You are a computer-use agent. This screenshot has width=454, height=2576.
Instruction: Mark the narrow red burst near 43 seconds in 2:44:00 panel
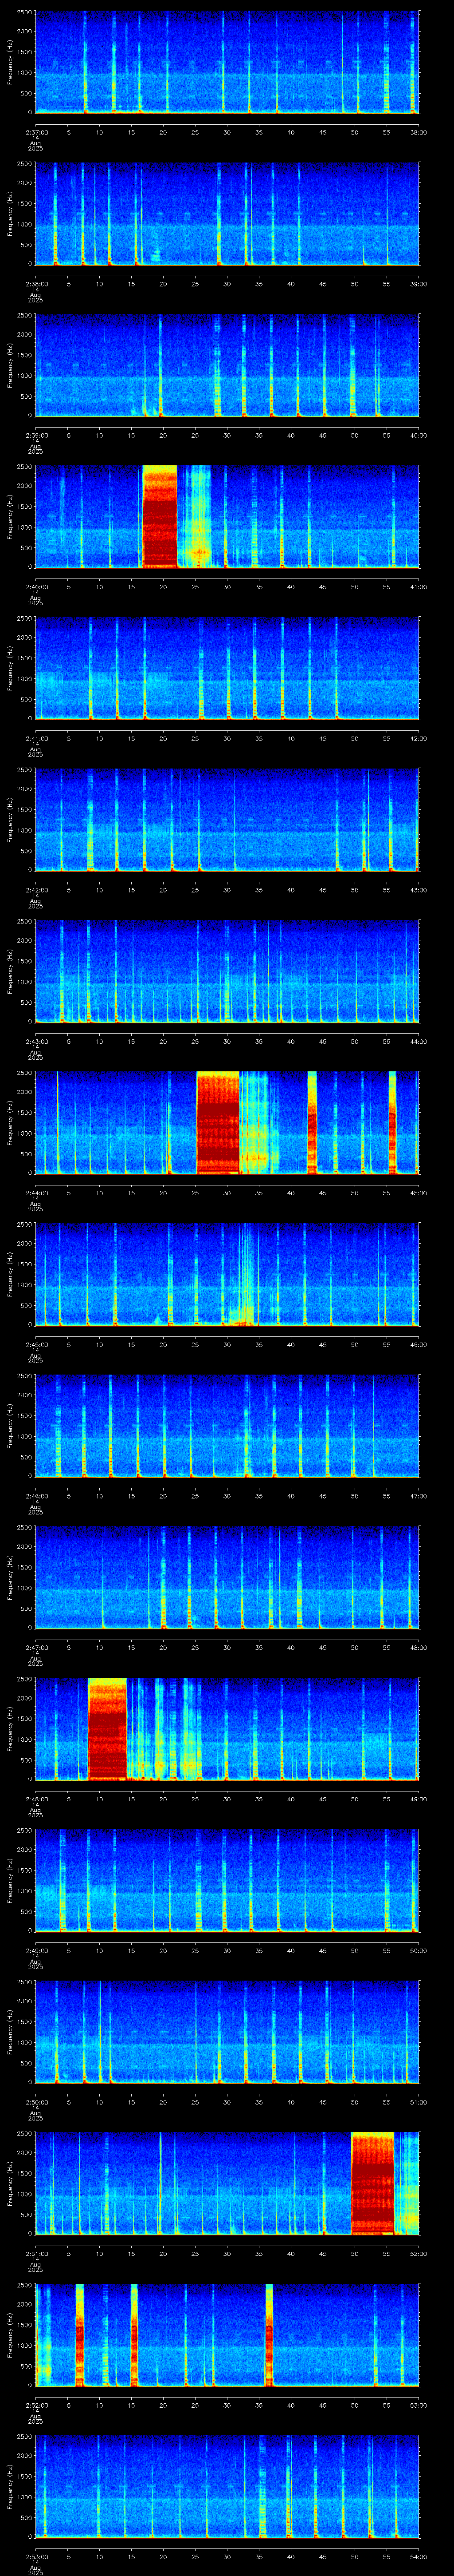click(311, 1123)
